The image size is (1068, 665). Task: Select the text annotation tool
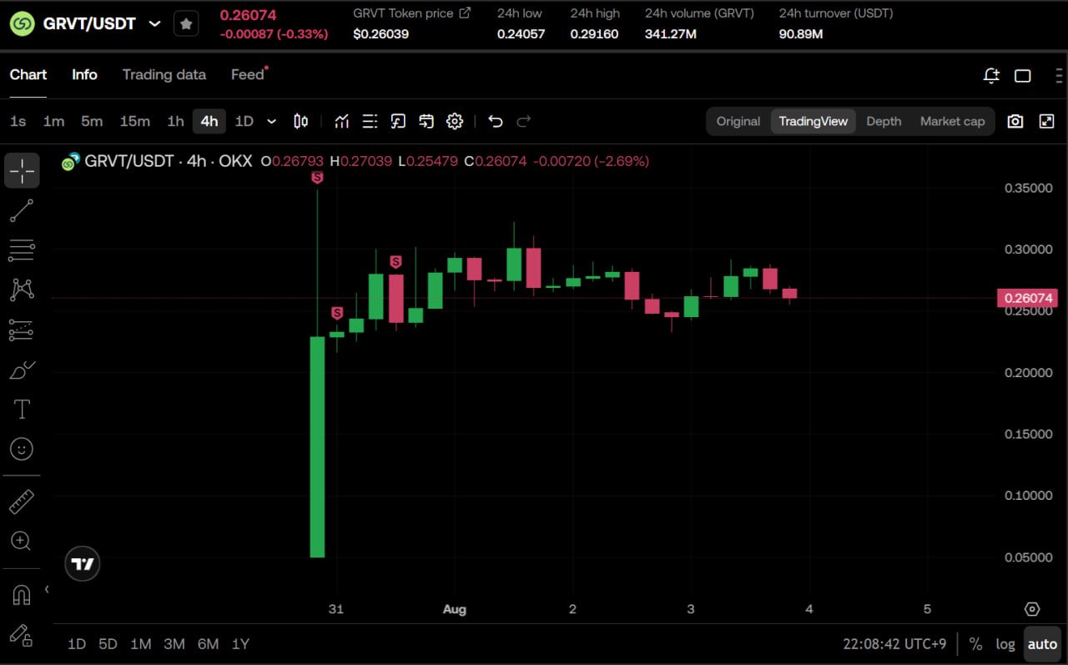[22, 409]
